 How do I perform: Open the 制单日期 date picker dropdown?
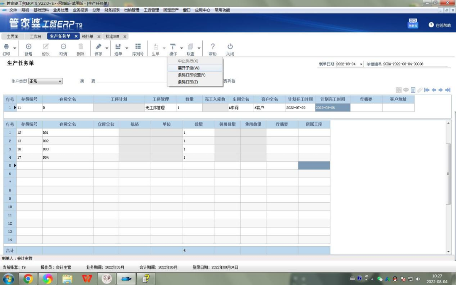click(x=361, y=64)
